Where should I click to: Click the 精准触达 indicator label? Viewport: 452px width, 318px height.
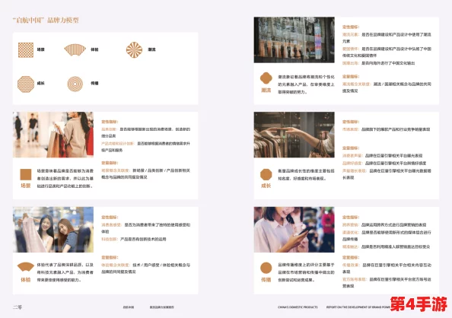[351, 246]
